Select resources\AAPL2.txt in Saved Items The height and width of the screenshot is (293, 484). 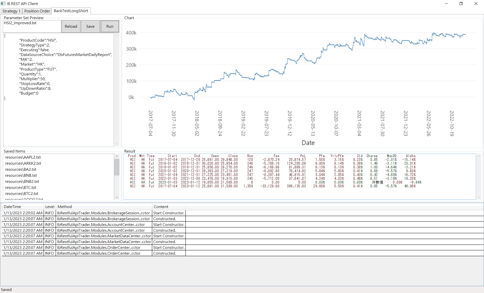point(23,157)
